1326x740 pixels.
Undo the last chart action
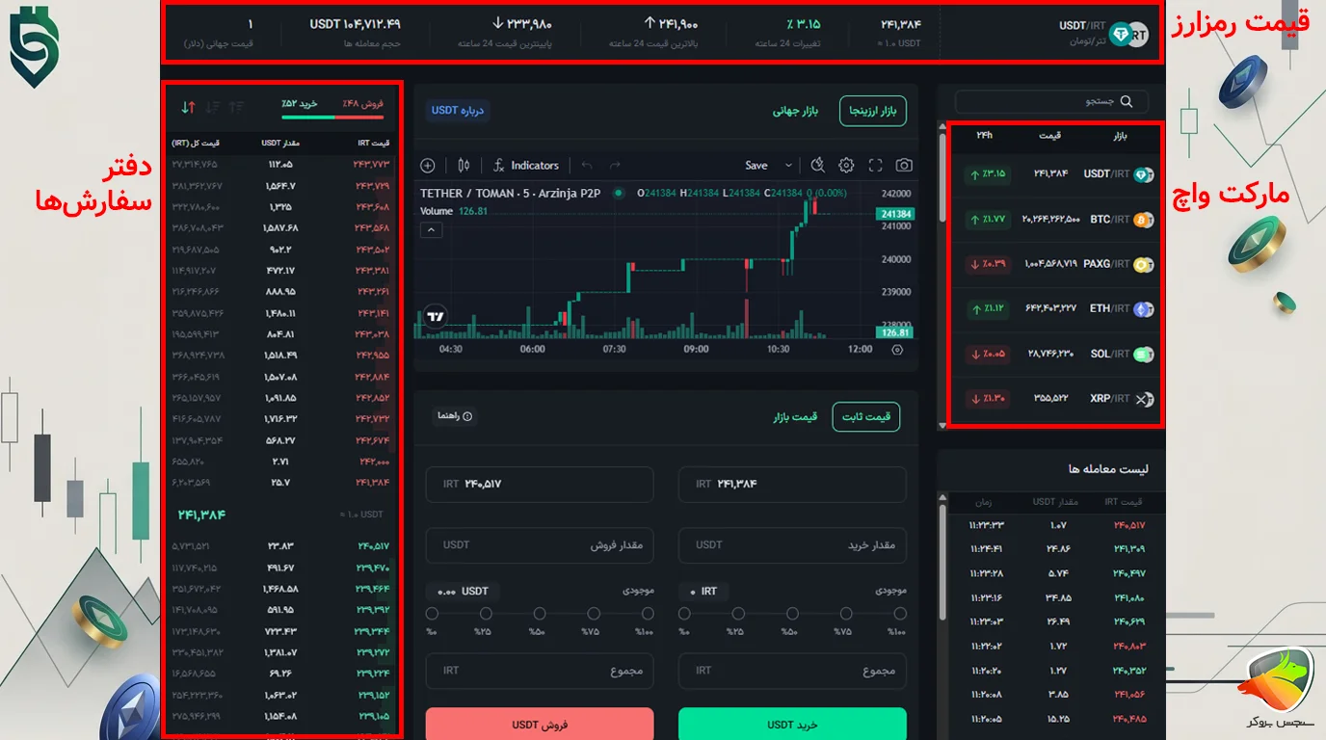point(587,166)
